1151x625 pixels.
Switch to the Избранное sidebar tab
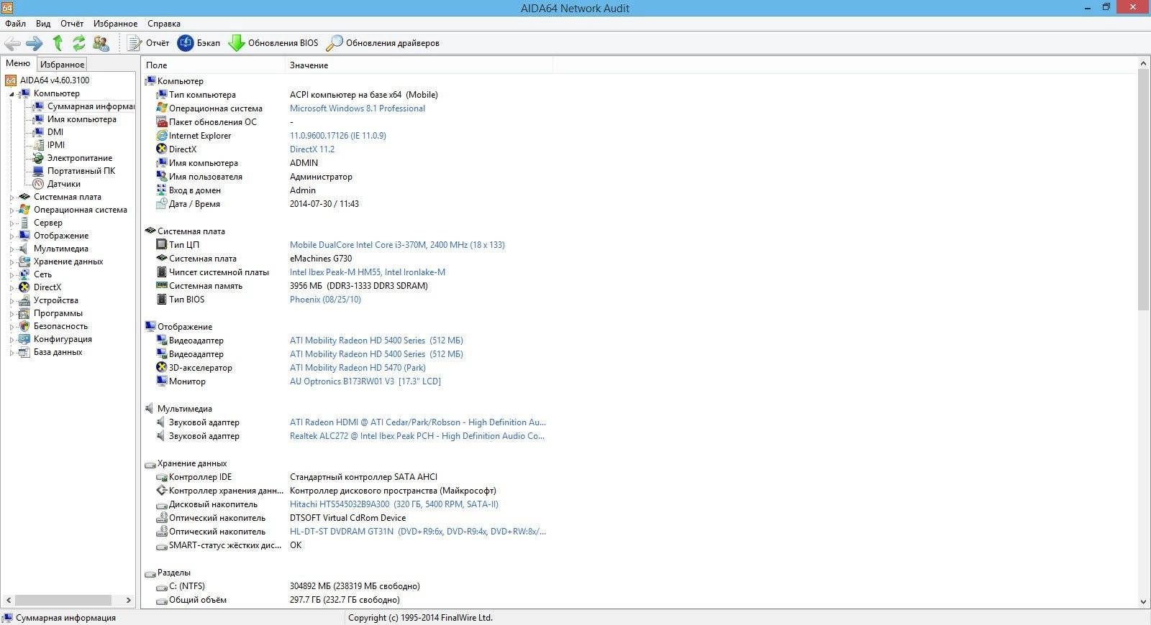pos(62,65)
